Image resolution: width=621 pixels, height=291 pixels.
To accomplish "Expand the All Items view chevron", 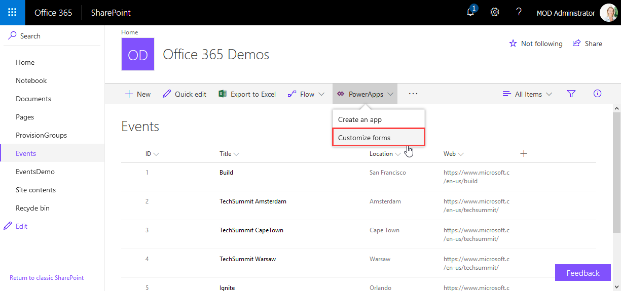I will tap(549, 94).
